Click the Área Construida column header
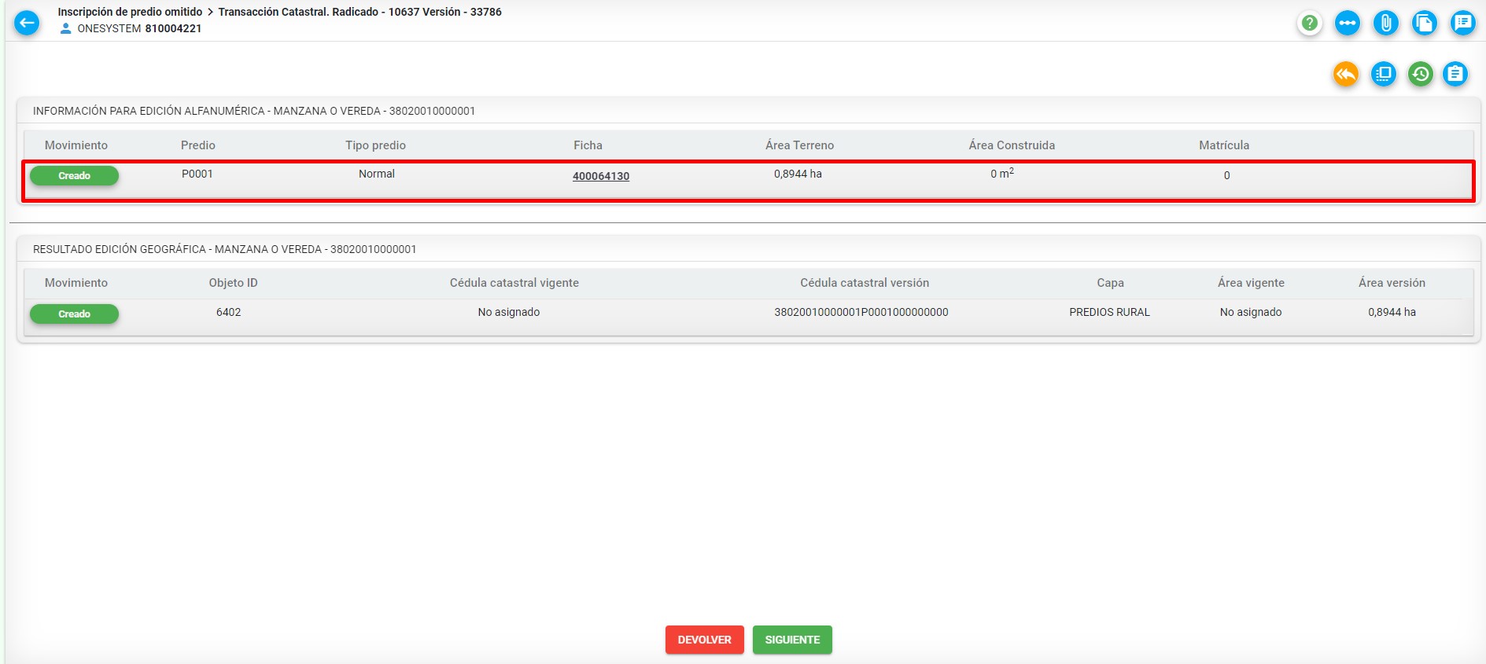1486x664 pixels. point(1012,145)
